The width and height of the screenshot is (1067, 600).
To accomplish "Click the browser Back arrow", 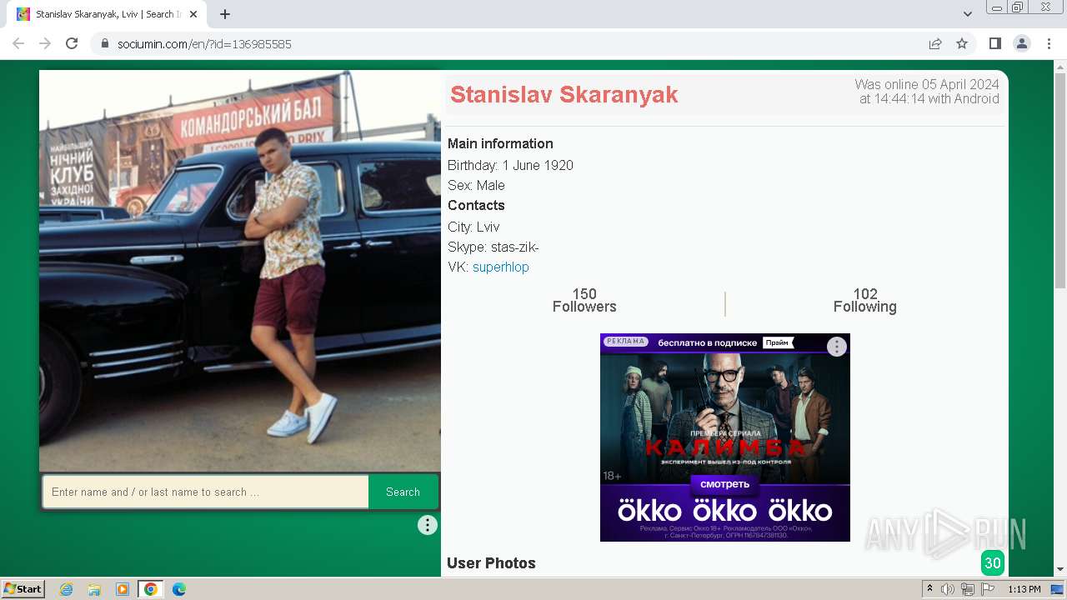I will (x=18, y=43).
